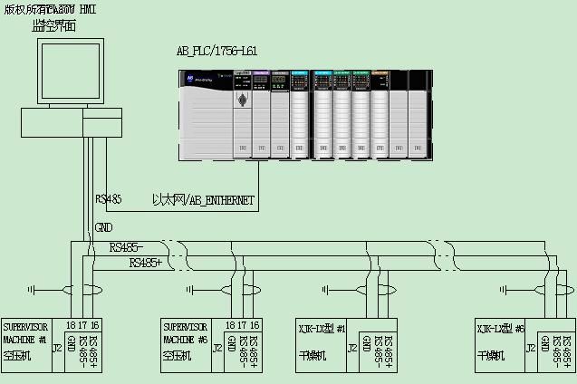
Task: Click J2 connector on Supervisor Machine #1
Action: pos(58,346)
